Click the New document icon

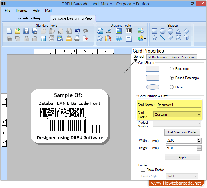pyautogui.click(x=9, y=31)
